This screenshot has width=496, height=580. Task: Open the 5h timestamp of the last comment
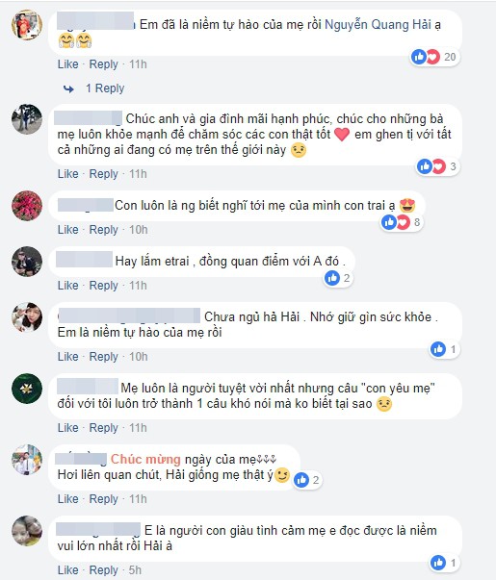click(135, 570)
